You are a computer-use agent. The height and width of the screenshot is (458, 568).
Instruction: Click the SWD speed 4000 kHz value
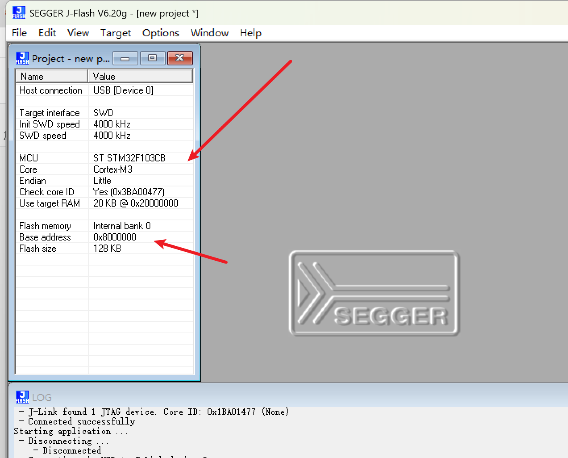click(x=112, y=136)
